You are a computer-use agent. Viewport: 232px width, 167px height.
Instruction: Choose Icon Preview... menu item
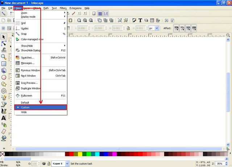pyautogui.click(x=41, y=83)
